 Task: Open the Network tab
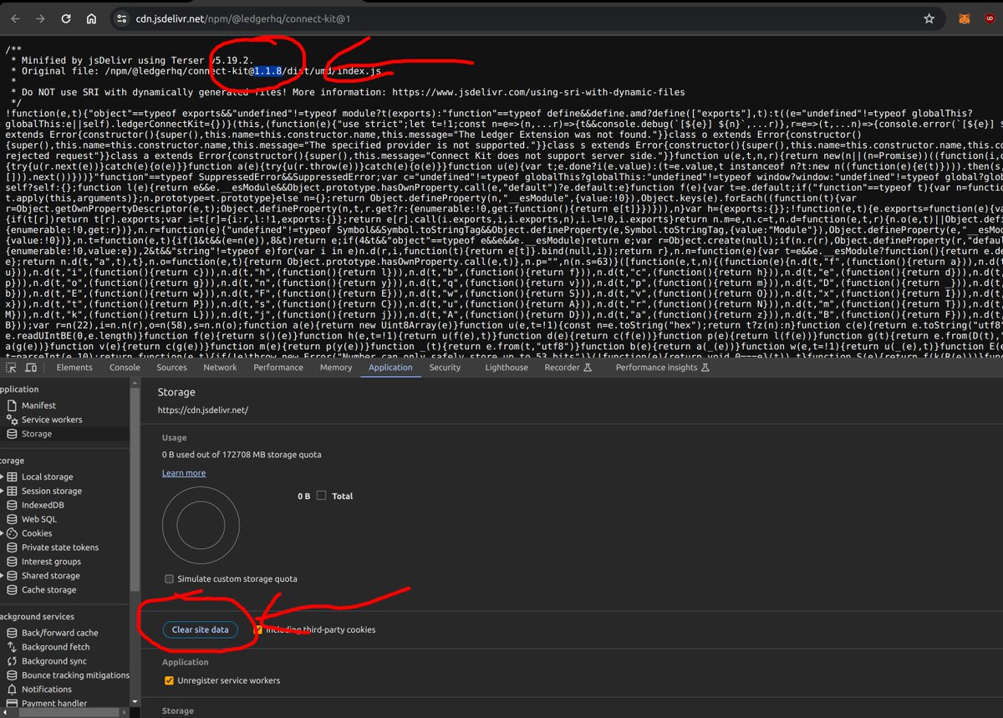coord(221,368)
